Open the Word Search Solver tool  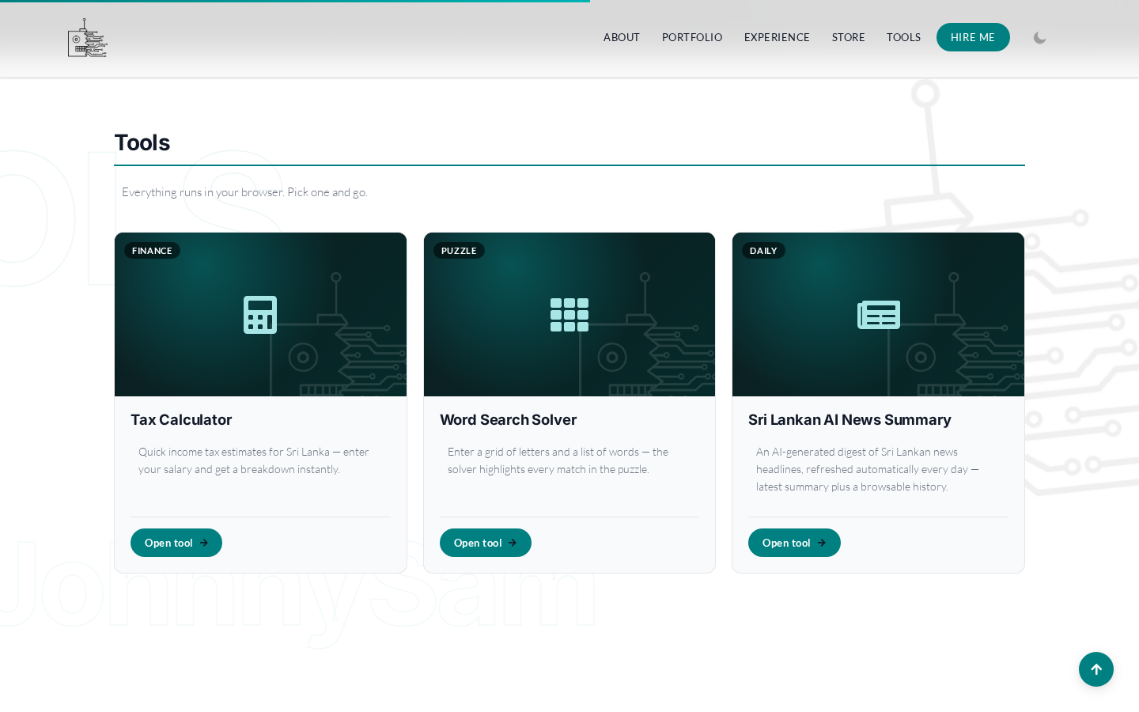tap(486, 543)
